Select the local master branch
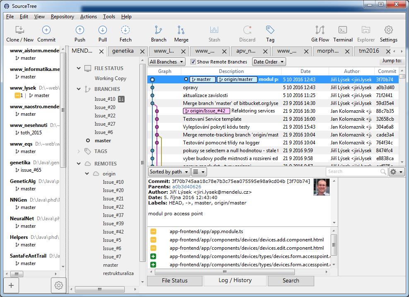This screenshot has height=297, width=409. pyautogui.click(x=103, y=141)
